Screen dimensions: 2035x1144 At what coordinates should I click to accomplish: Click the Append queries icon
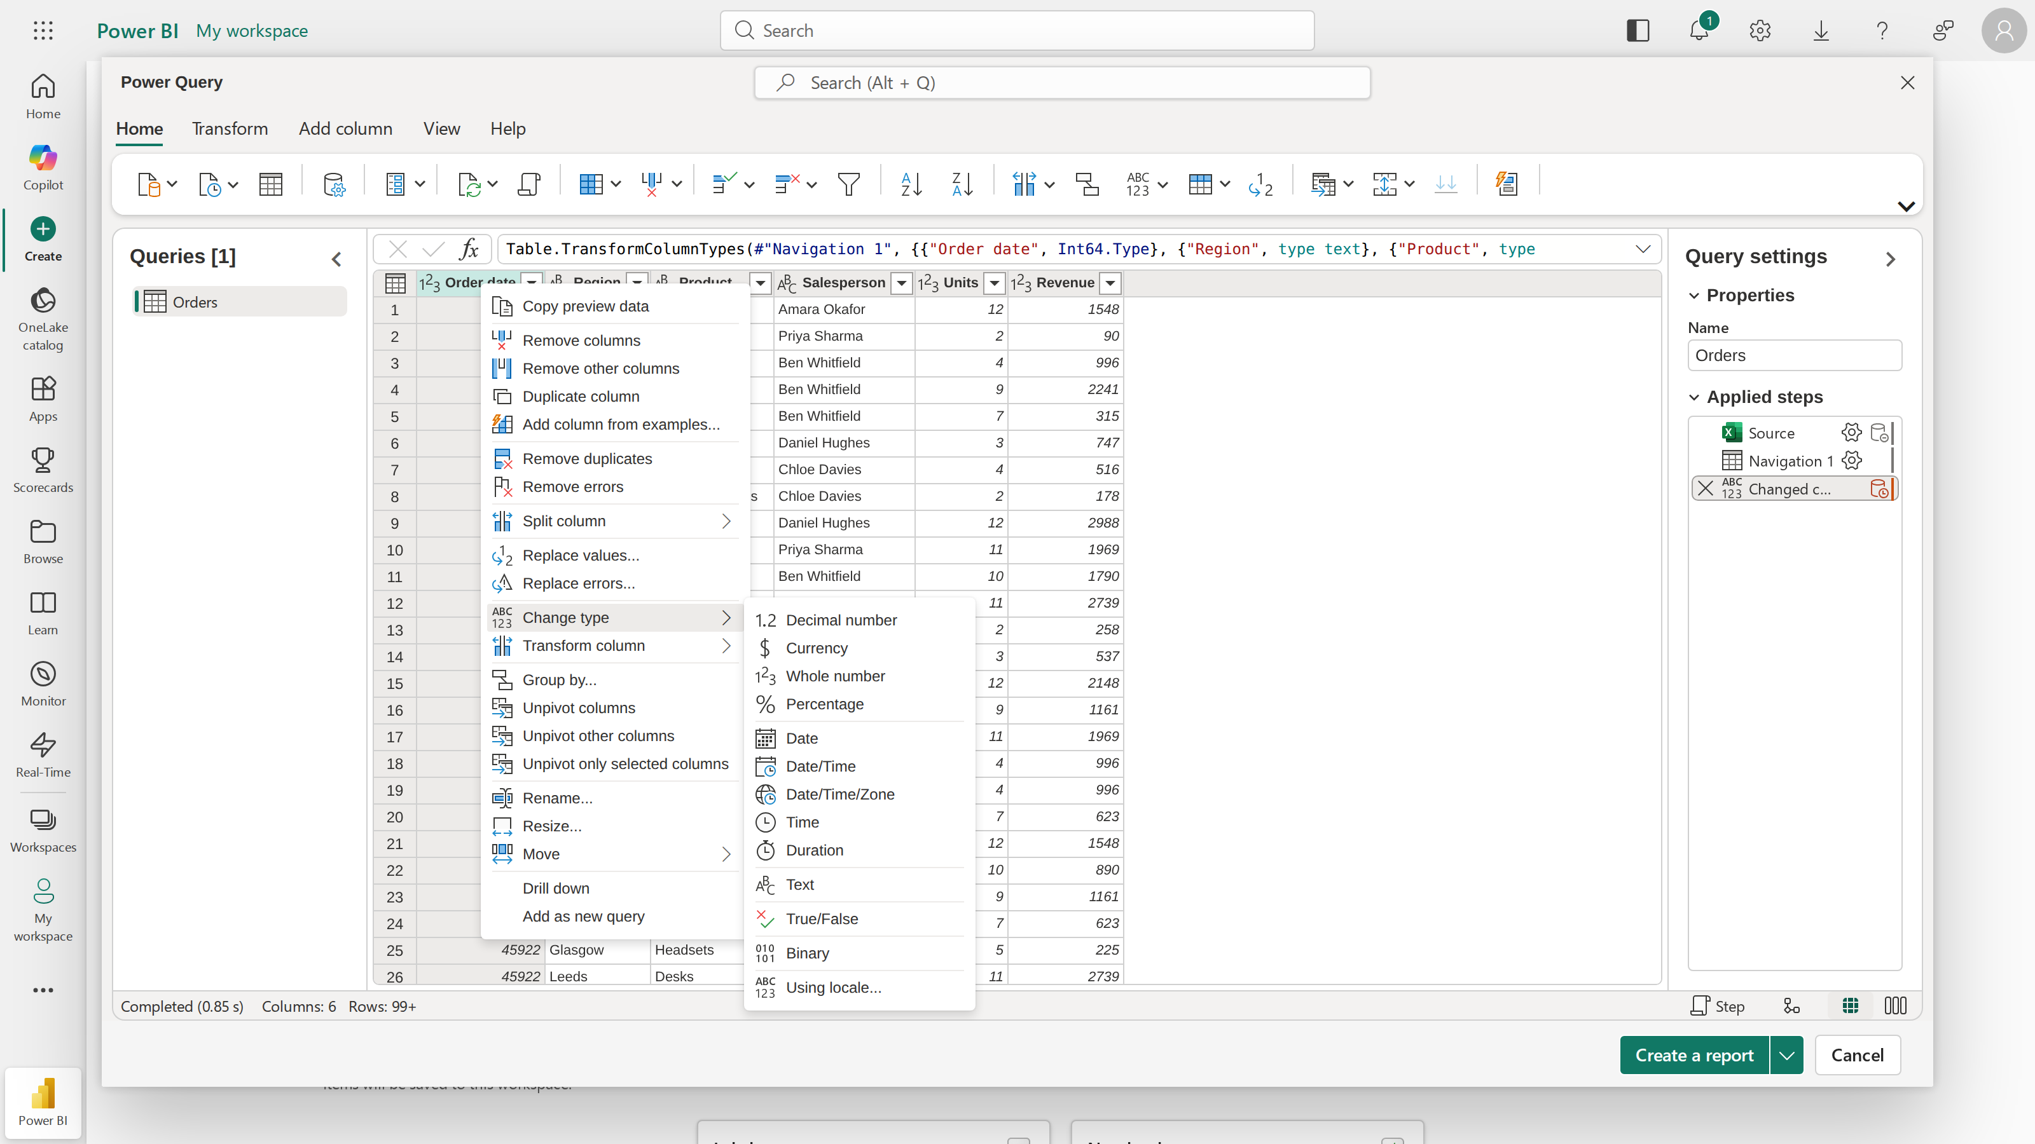pos(1385,184)
